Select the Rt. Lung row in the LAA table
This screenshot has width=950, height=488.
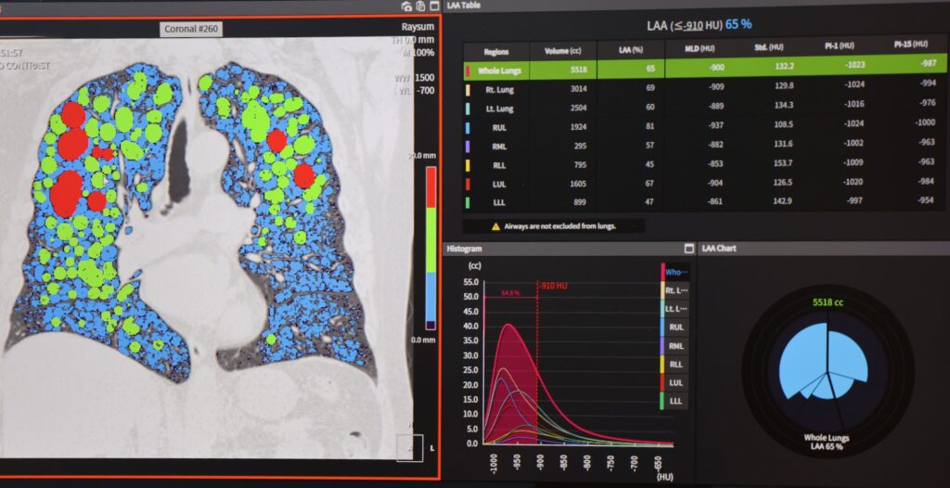pyautogui.click(x=705, y=88)
